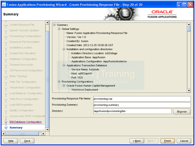Viewport: 195px width, 146px height.
Task: Select 'Port: 1521' tree row
Action: [x=77, y=78]
